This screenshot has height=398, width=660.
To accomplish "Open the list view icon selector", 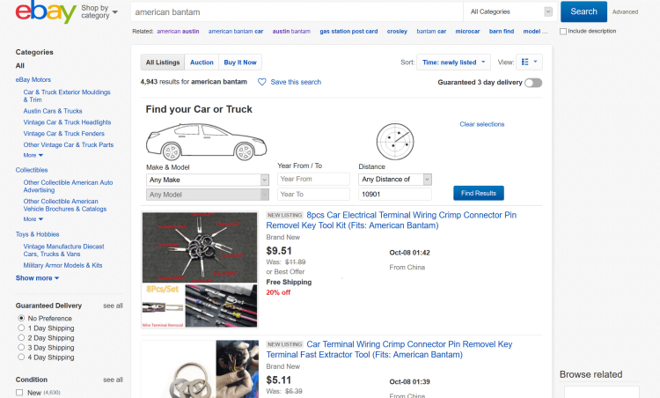I will [x=531, y=63].
